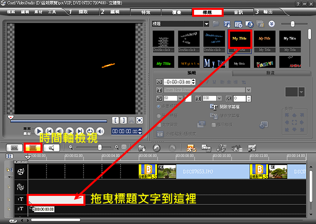The image size is (316, 224).
Task: Select the 多重標題 radio button
Action: pos(158,106)
